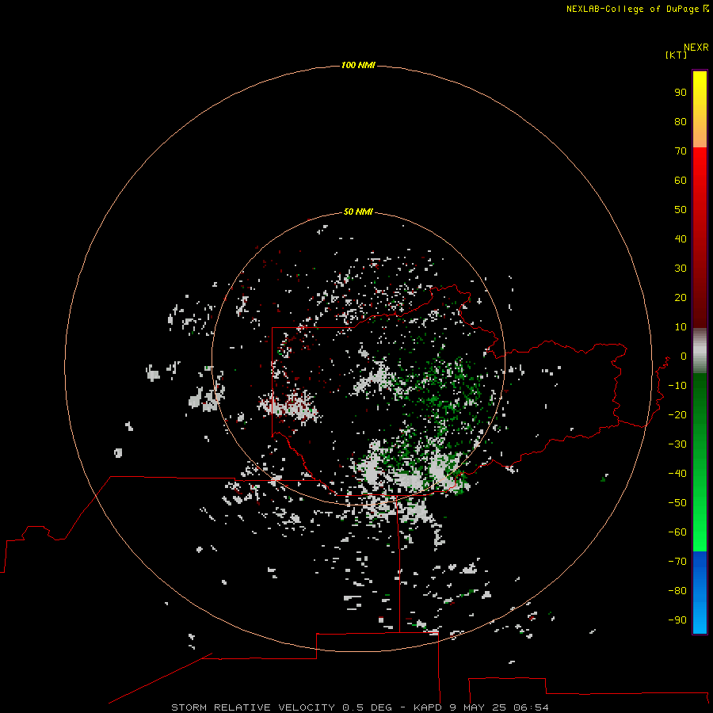The image size is (713, 713).
Task: Click the -60 value on the velocity scale
Action: [677, 532]
